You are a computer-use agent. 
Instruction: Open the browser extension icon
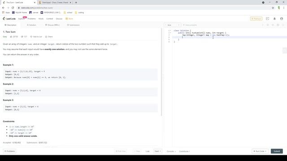tap(279, 8)
